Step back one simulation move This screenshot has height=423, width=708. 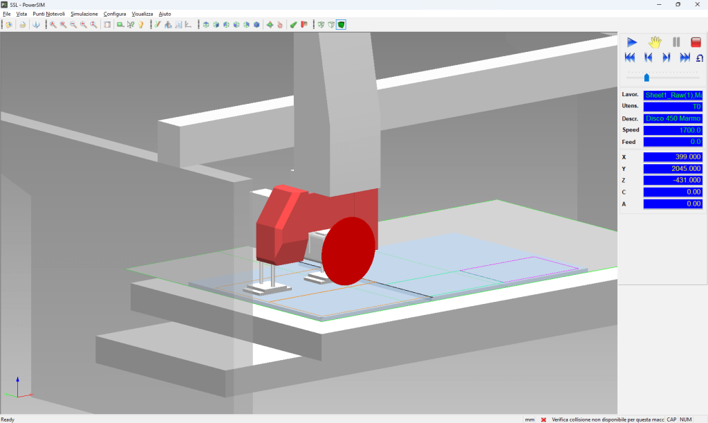pyautogui.click(x=649, y=57)
